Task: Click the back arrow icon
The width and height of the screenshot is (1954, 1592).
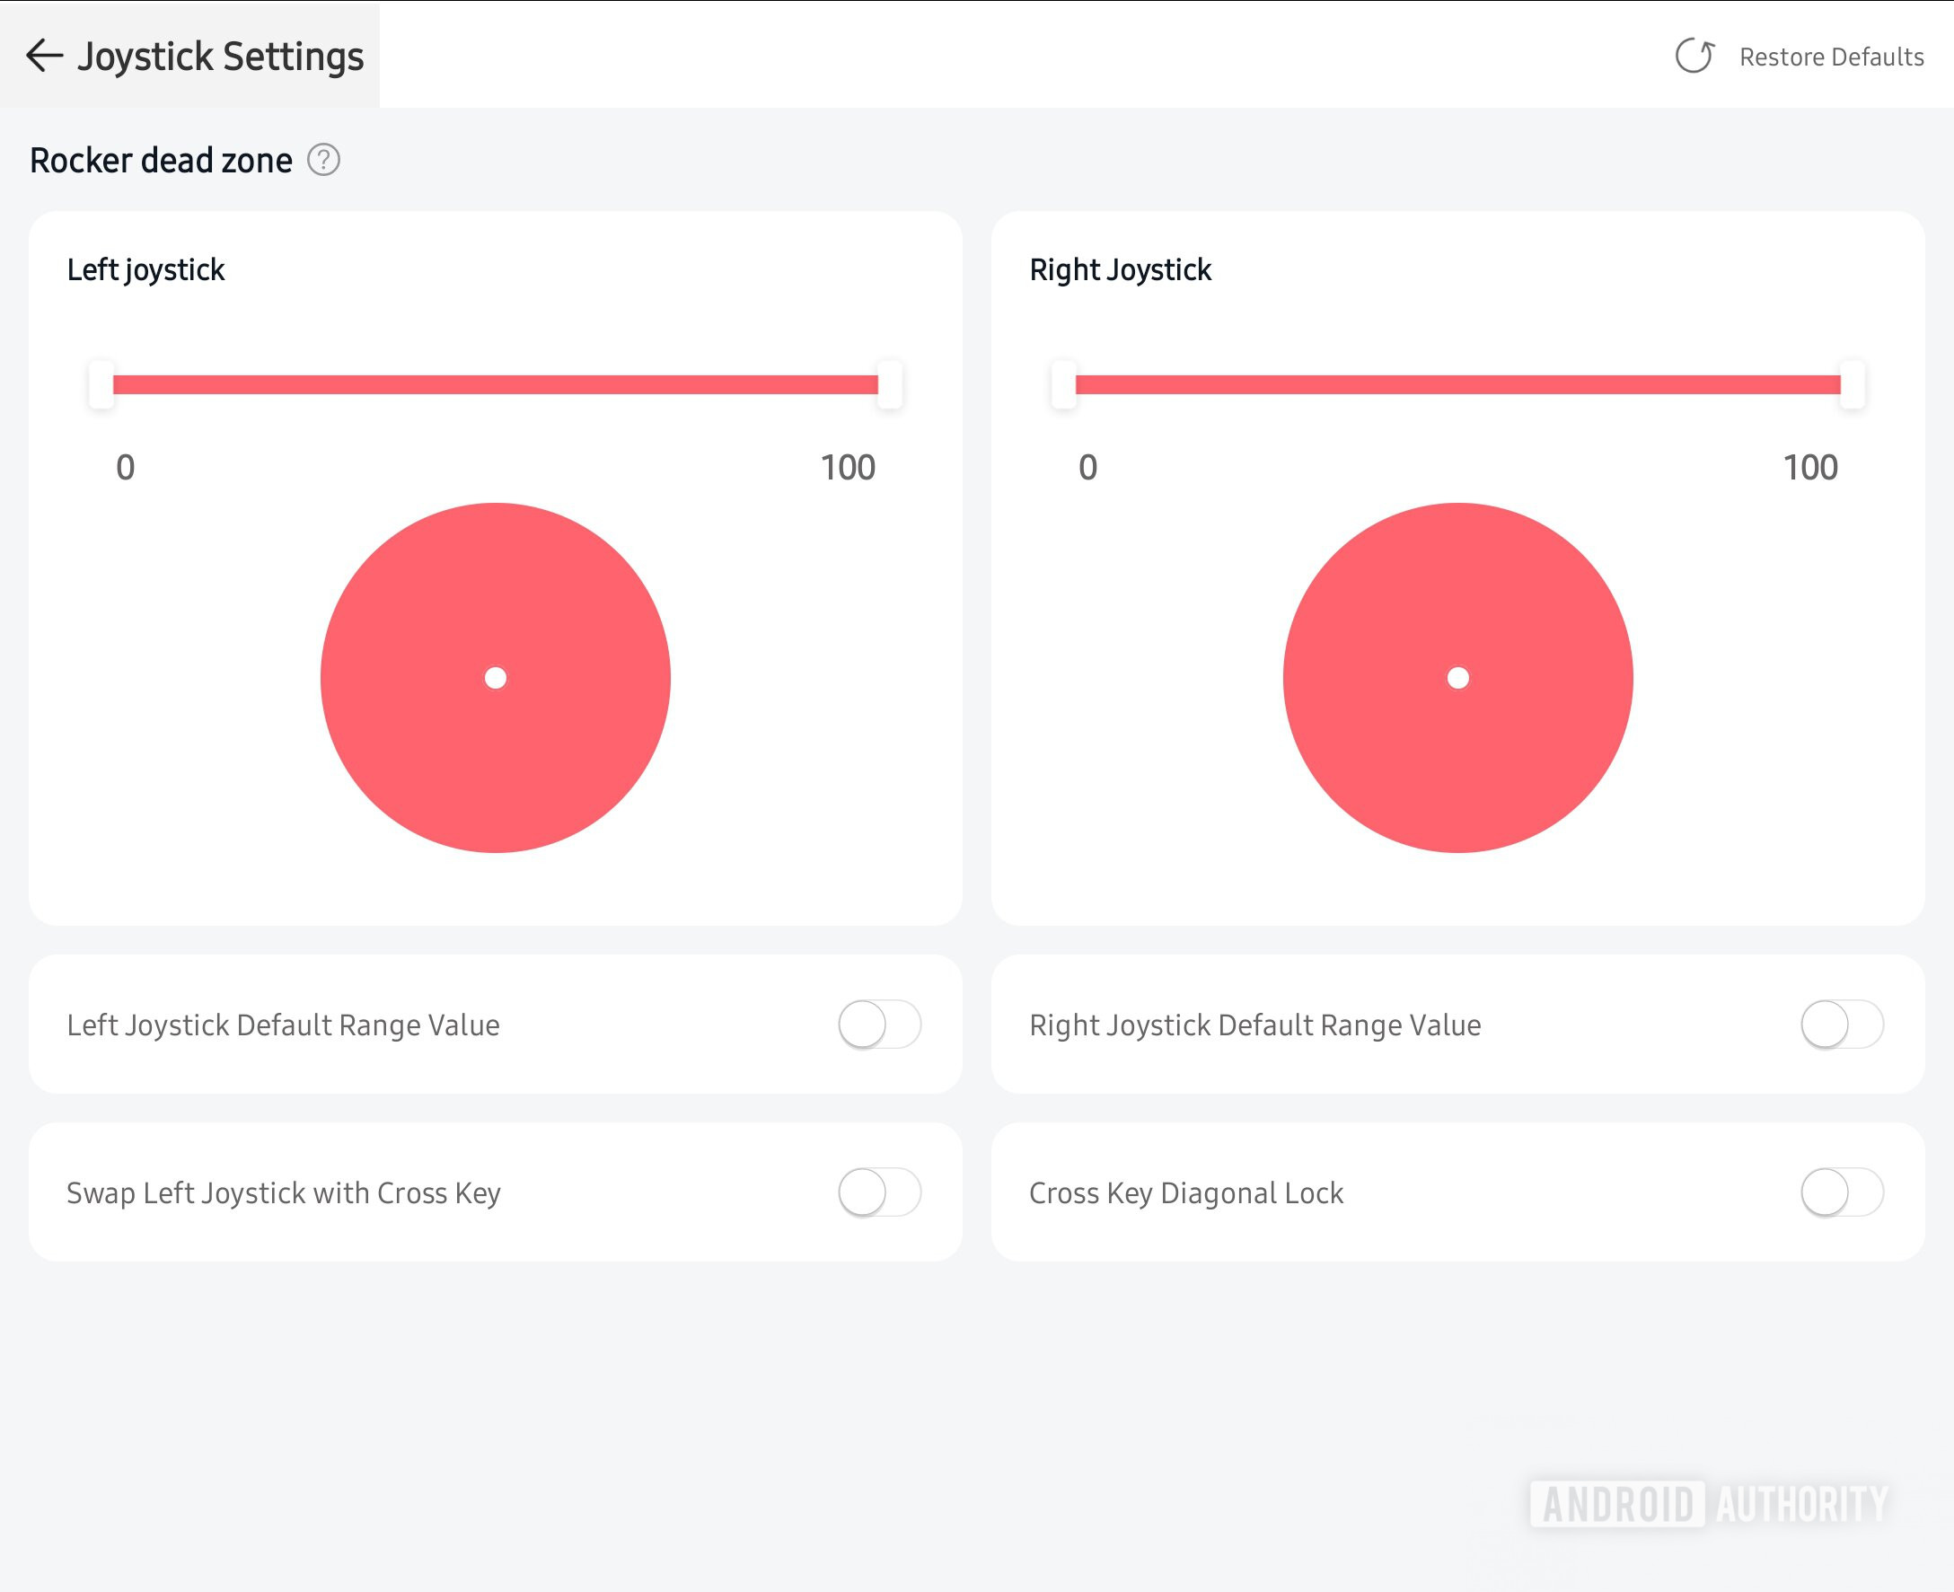Action: click(43, 56)
